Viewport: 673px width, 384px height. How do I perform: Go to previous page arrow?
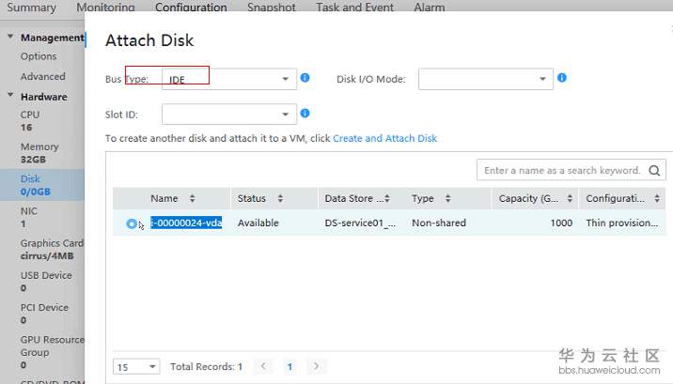264,366
